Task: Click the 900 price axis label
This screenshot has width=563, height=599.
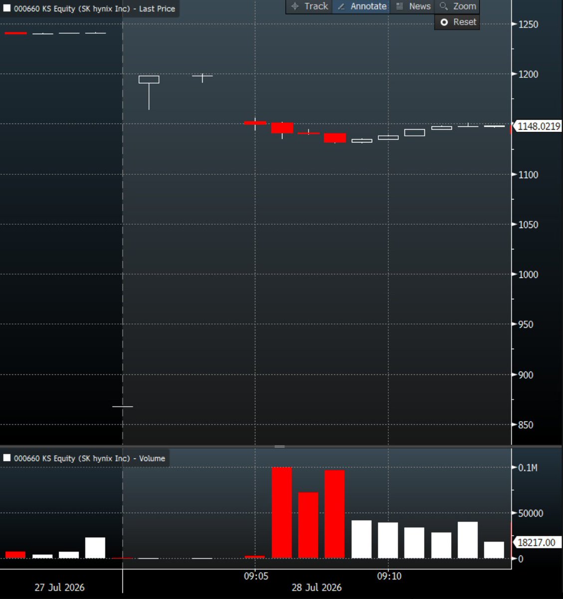Action: click(526, 375)
